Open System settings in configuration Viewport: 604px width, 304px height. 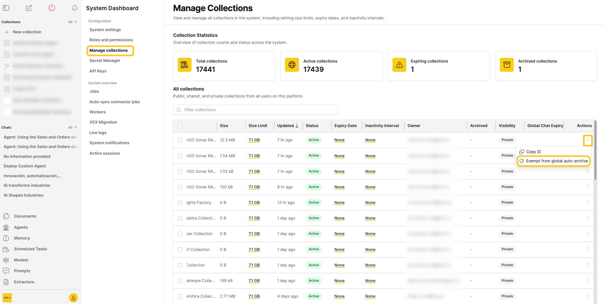105,30
